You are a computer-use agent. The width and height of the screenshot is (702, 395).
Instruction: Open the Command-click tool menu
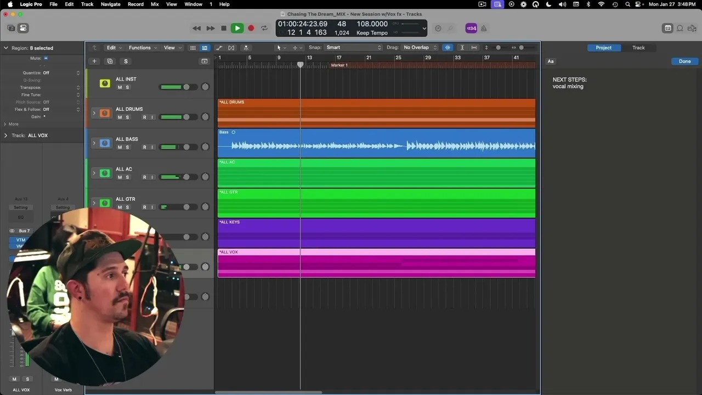pos(297,48)
